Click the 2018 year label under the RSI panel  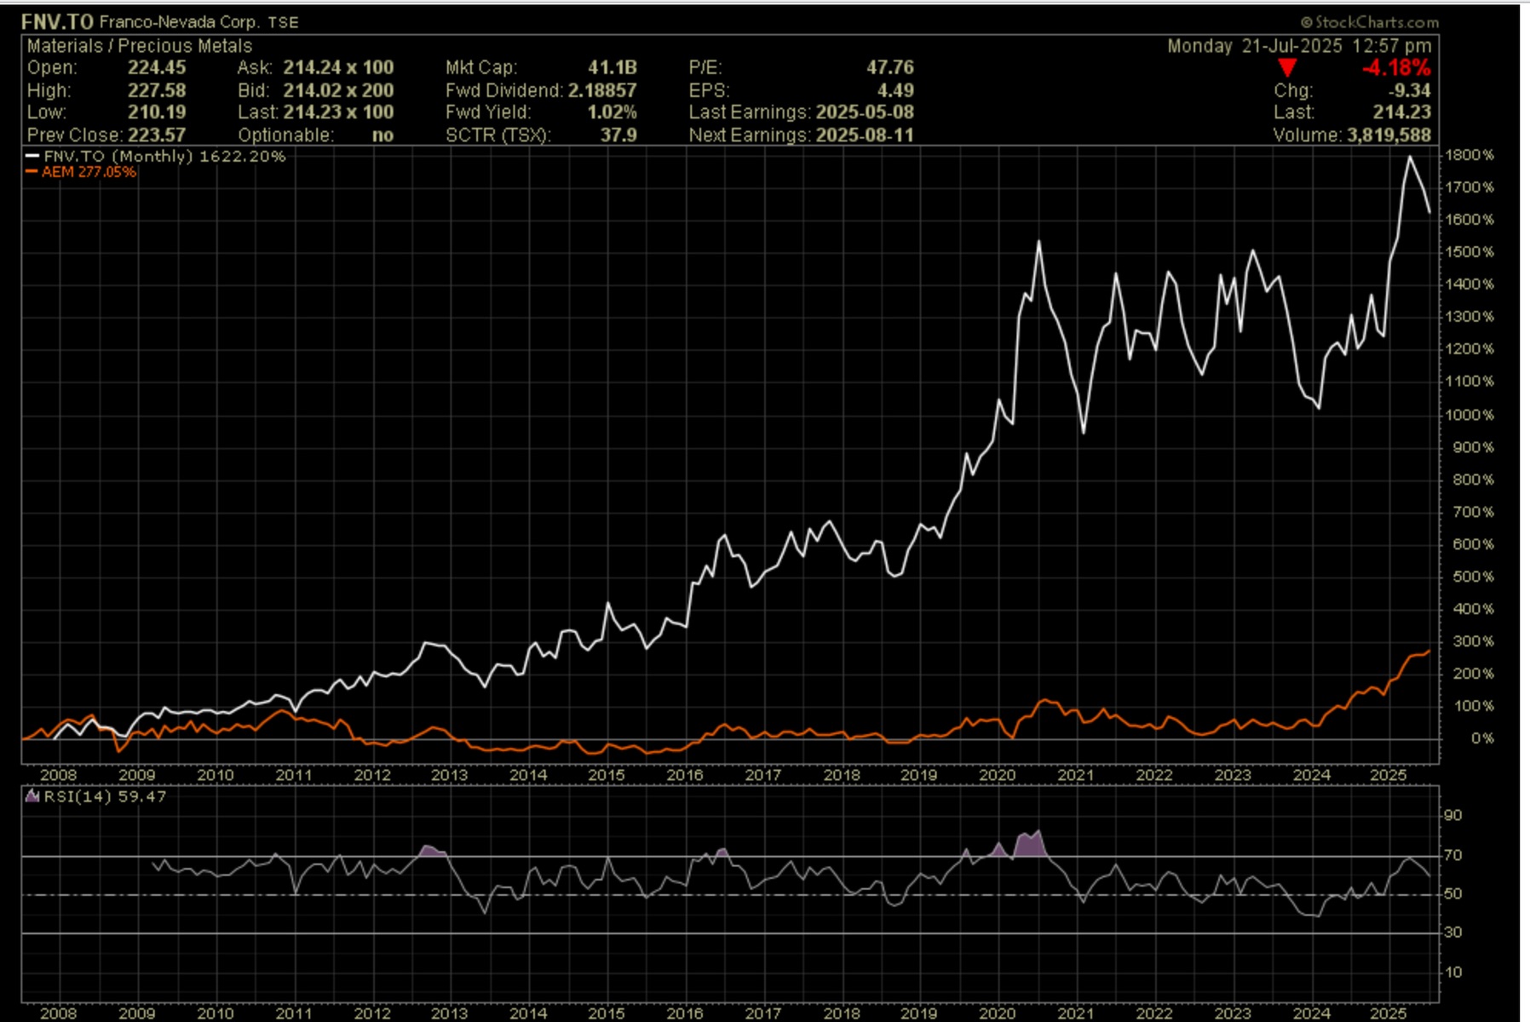pyautogui.click(x=842, y=1013)
